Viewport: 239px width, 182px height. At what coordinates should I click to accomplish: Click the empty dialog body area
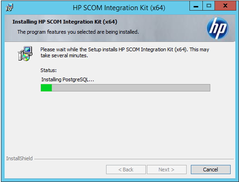click(120, 123)
